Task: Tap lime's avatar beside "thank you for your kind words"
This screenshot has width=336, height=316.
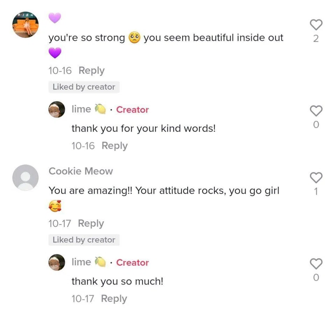Action: [x=57, y=110]
